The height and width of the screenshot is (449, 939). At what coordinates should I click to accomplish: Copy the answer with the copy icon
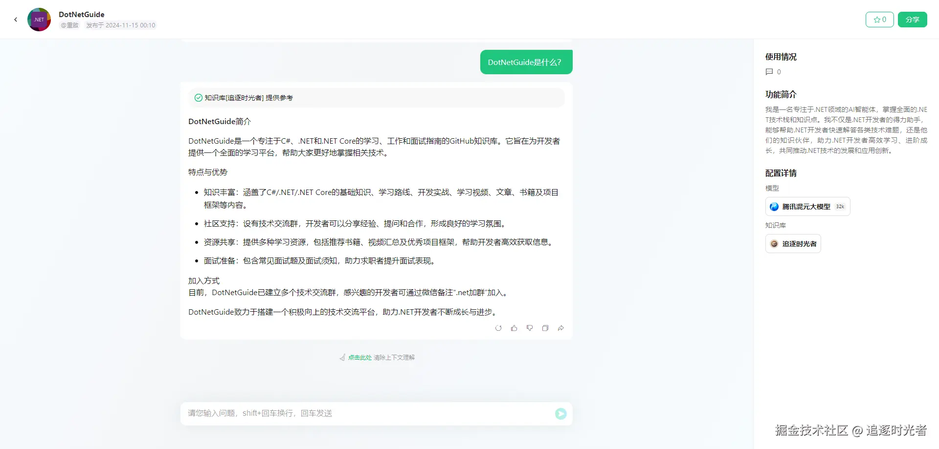pos(545,328)
